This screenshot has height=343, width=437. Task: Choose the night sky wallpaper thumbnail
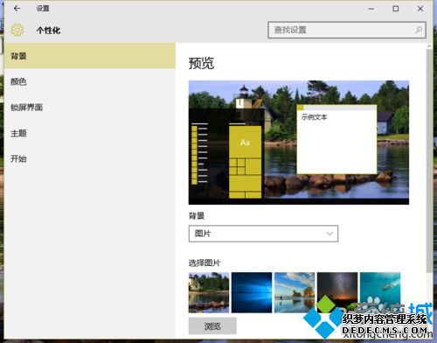point(337,292)
